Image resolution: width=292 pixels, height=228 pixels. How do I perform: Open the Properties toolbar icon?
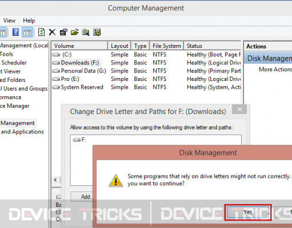click(x=63, y=32)
